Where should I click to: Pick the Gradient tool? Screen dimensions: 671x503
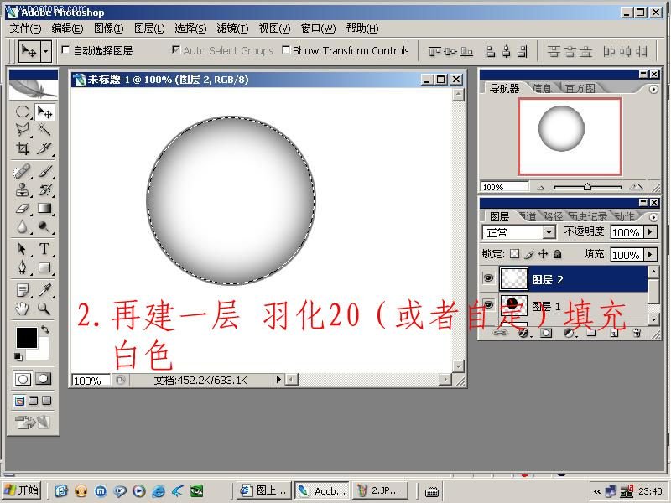44,209
